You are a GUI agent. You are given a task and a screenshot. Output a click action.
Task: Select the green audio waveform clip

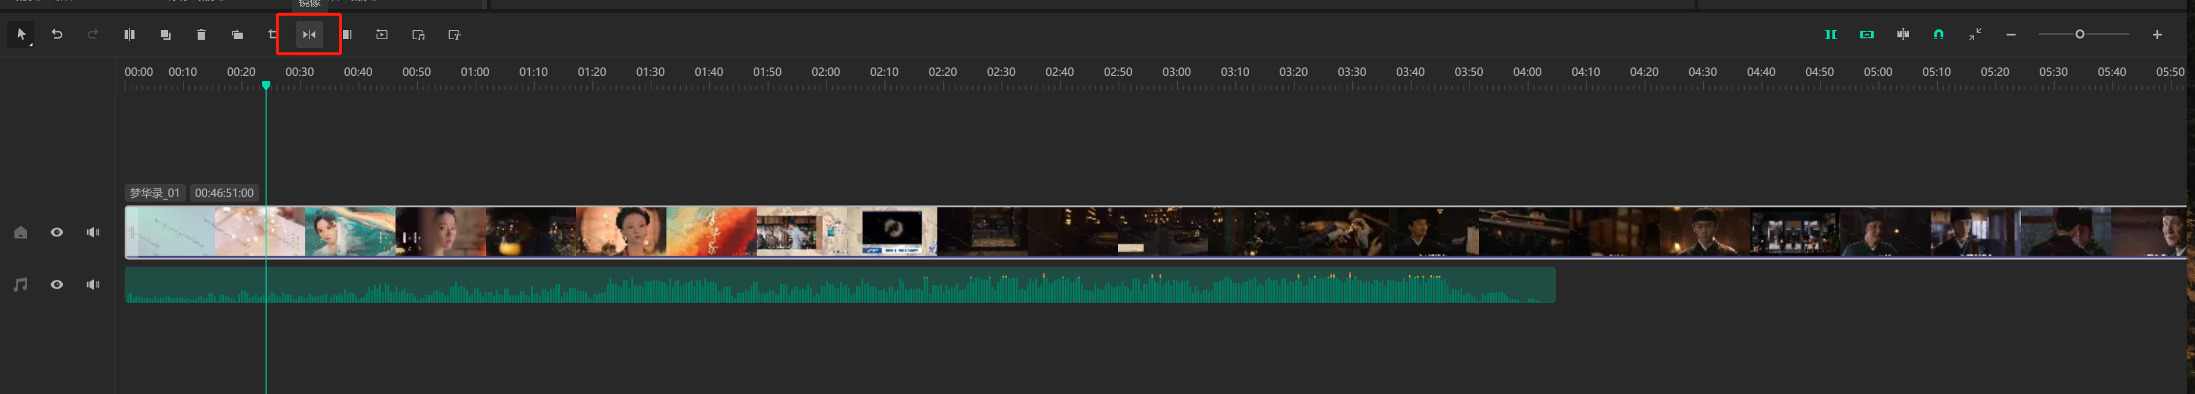click(840, 285)
